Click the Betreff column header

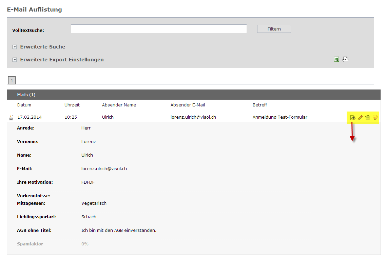(x=260, y=105)
